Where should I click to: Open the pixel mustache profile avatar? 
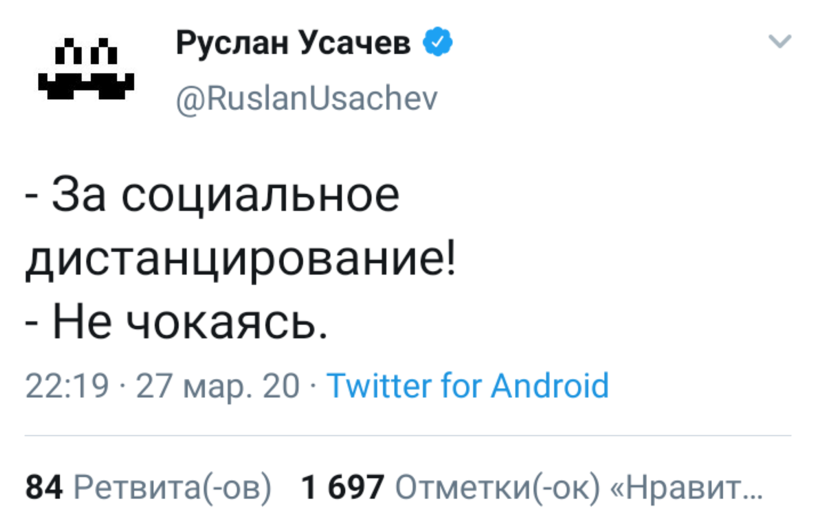[86, 68]
